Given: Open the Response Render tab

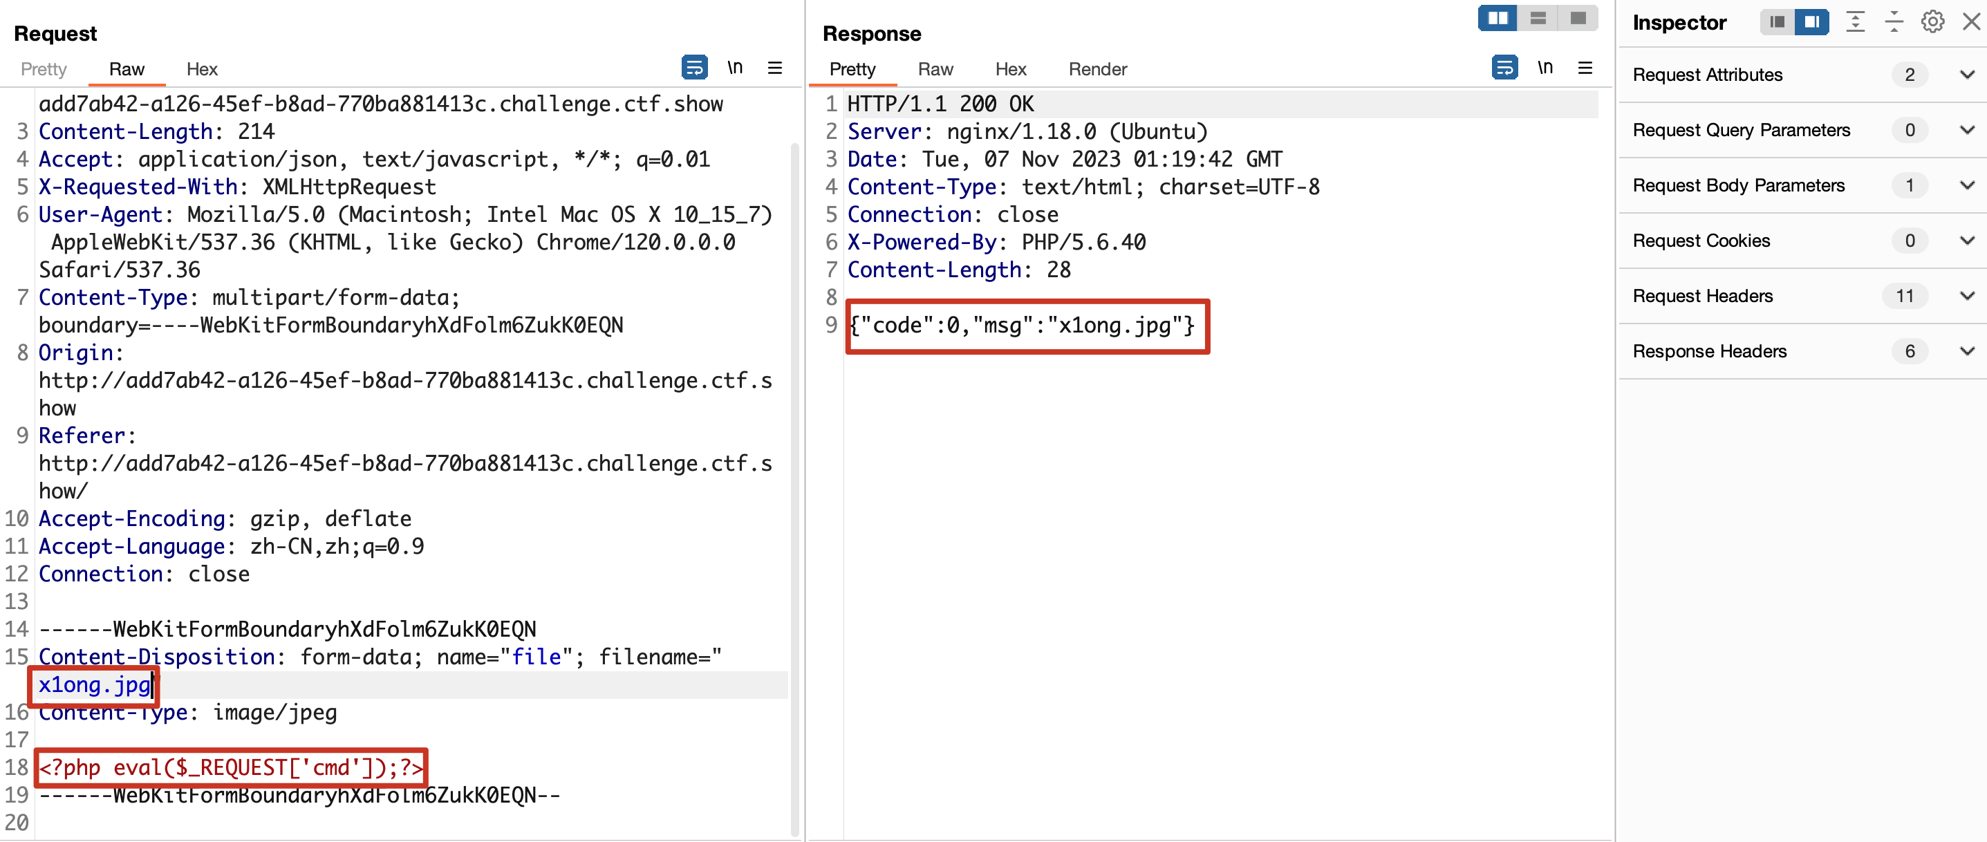Looking at the screenshot, I should (x=1098, y=69).
